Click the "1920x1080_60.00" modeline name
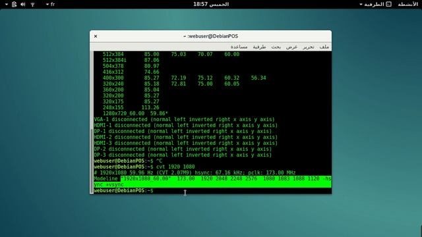 [x=146, y=178]
